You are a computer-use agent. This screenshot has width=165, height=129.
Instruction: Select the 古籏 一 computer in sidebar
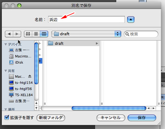pos(19,50)
